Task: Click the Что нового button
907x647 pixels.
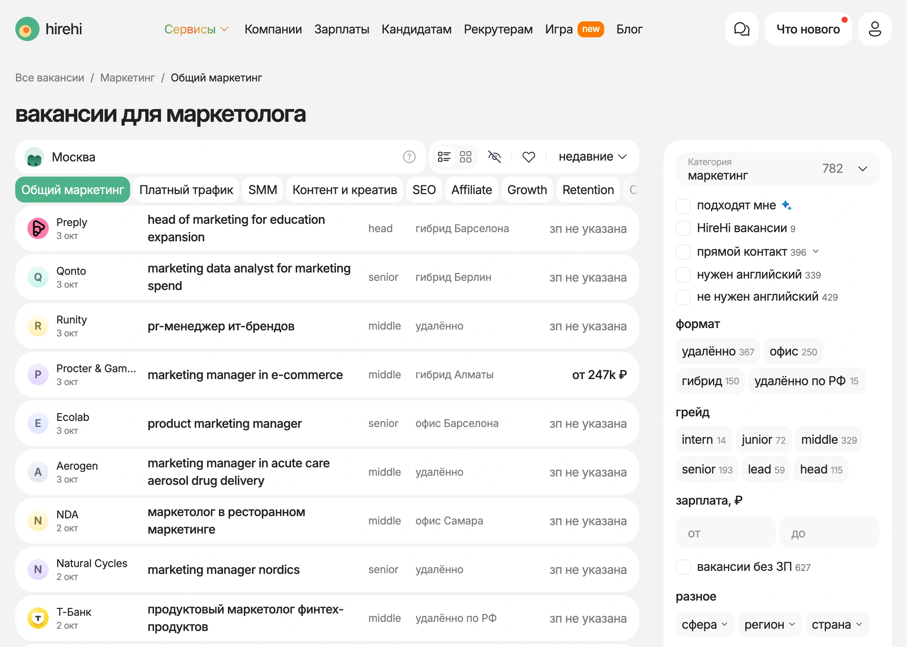Action: pos(808,29)
